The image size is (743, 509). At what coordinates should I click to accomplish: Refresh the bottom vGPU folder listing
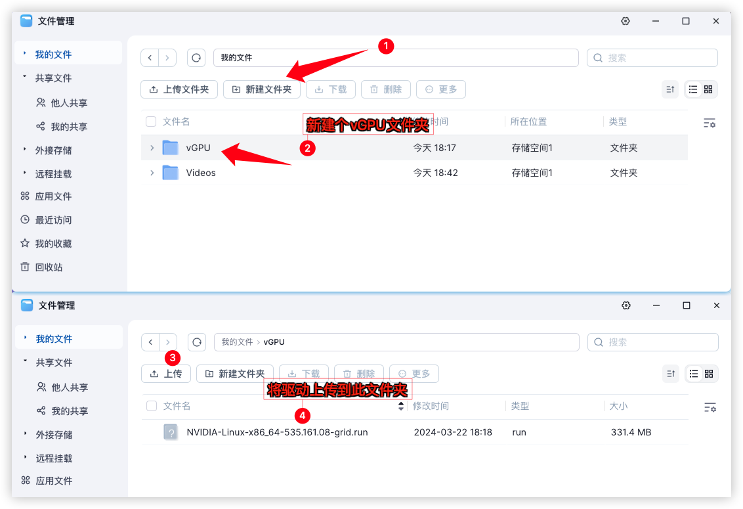coord(197,342)
